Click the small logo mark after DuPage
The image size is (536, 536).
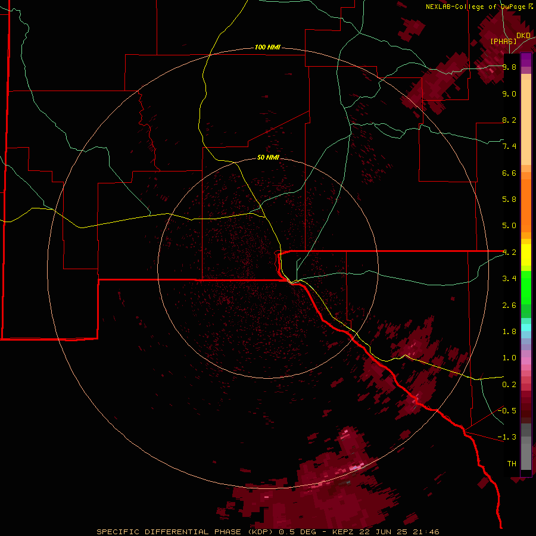[531, 7]
